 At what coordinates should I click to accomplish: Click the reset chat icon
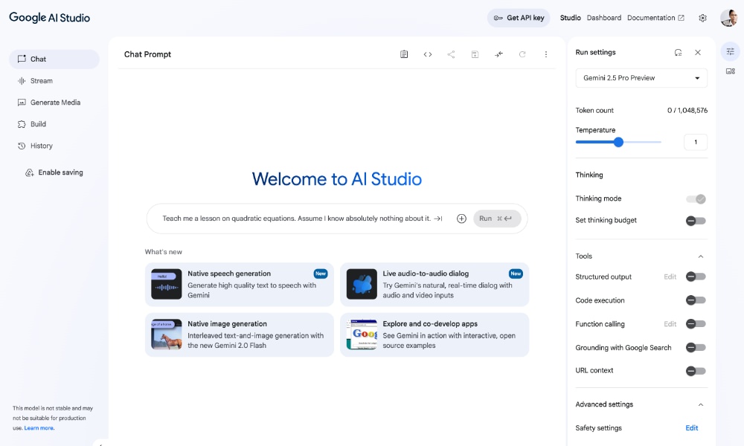[523, 54]
